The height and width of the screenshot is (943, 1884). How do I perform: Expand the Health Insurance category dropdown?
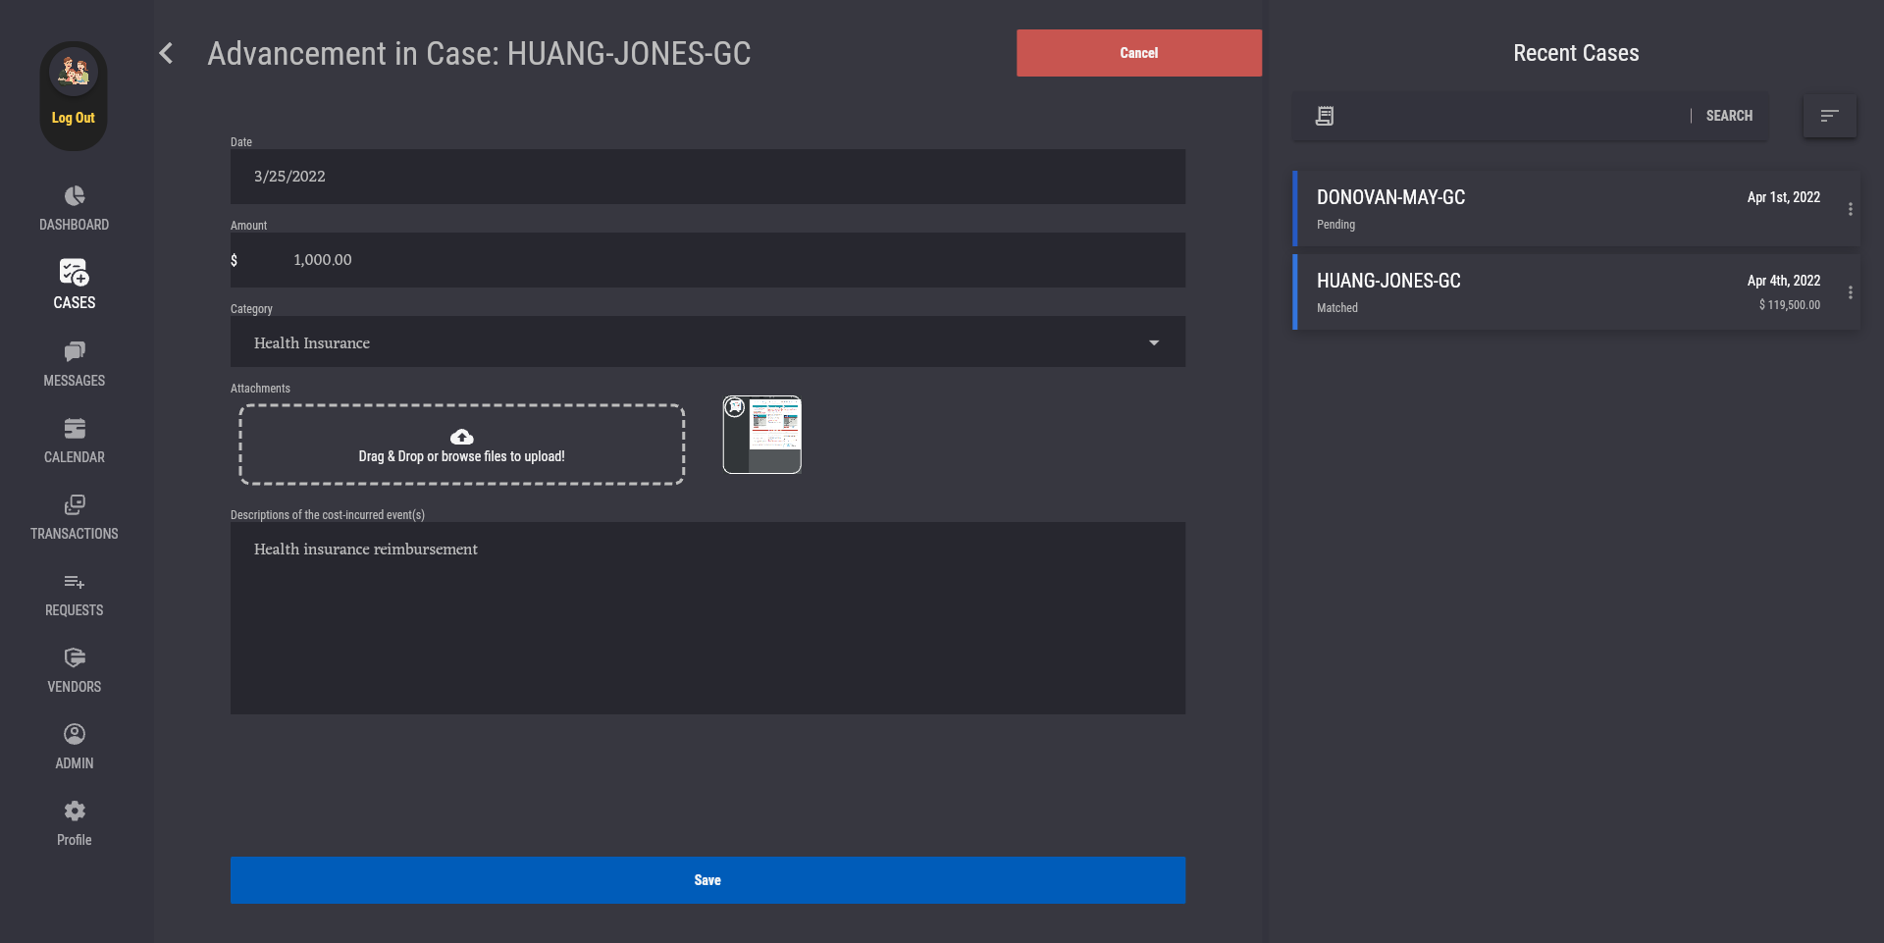pyautogui.click(x=1153, y=342)
